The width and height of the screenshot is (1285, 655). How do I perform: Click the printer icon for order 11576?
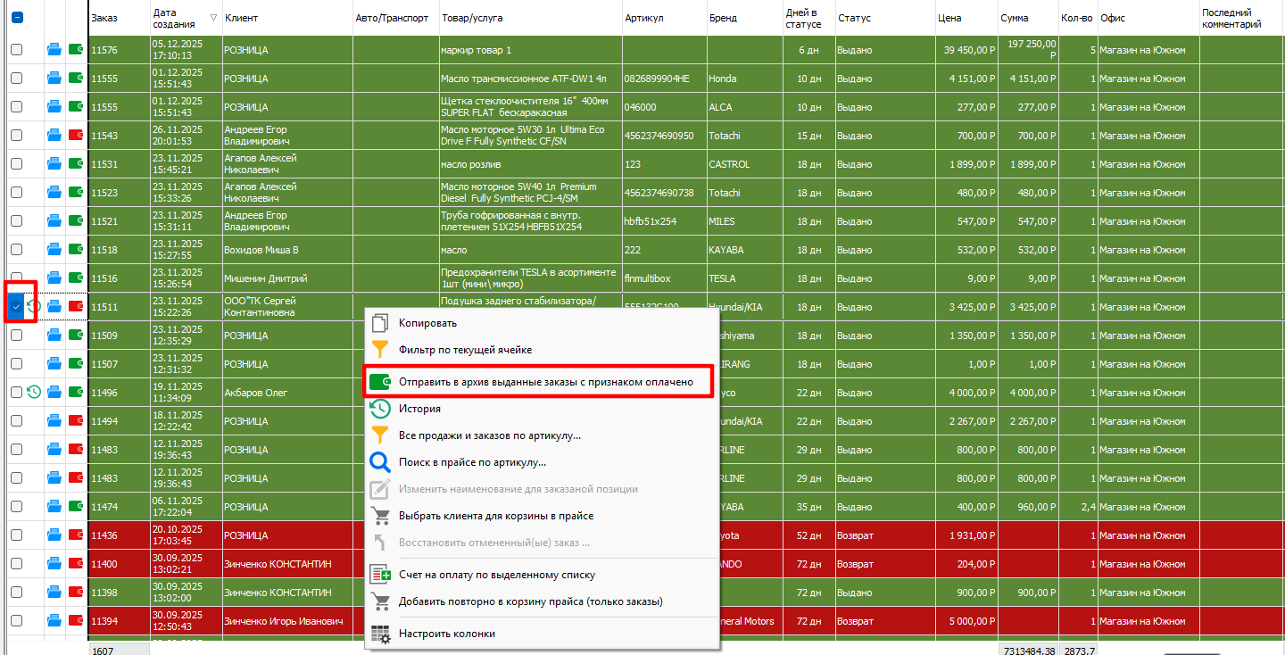pyautogui.click(x=54, y=50)
